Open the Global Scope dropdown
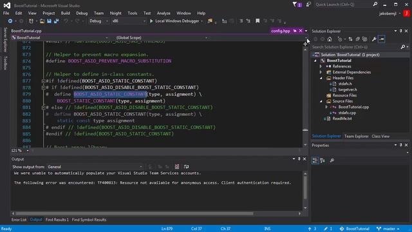This screenshot has height=232, width=412. click(x=161, y=38)
